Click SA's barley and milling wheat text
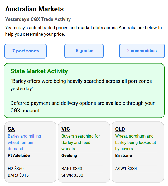Image resolution: width=168 pixels, height=186 pixels. [x=24, y=142]
